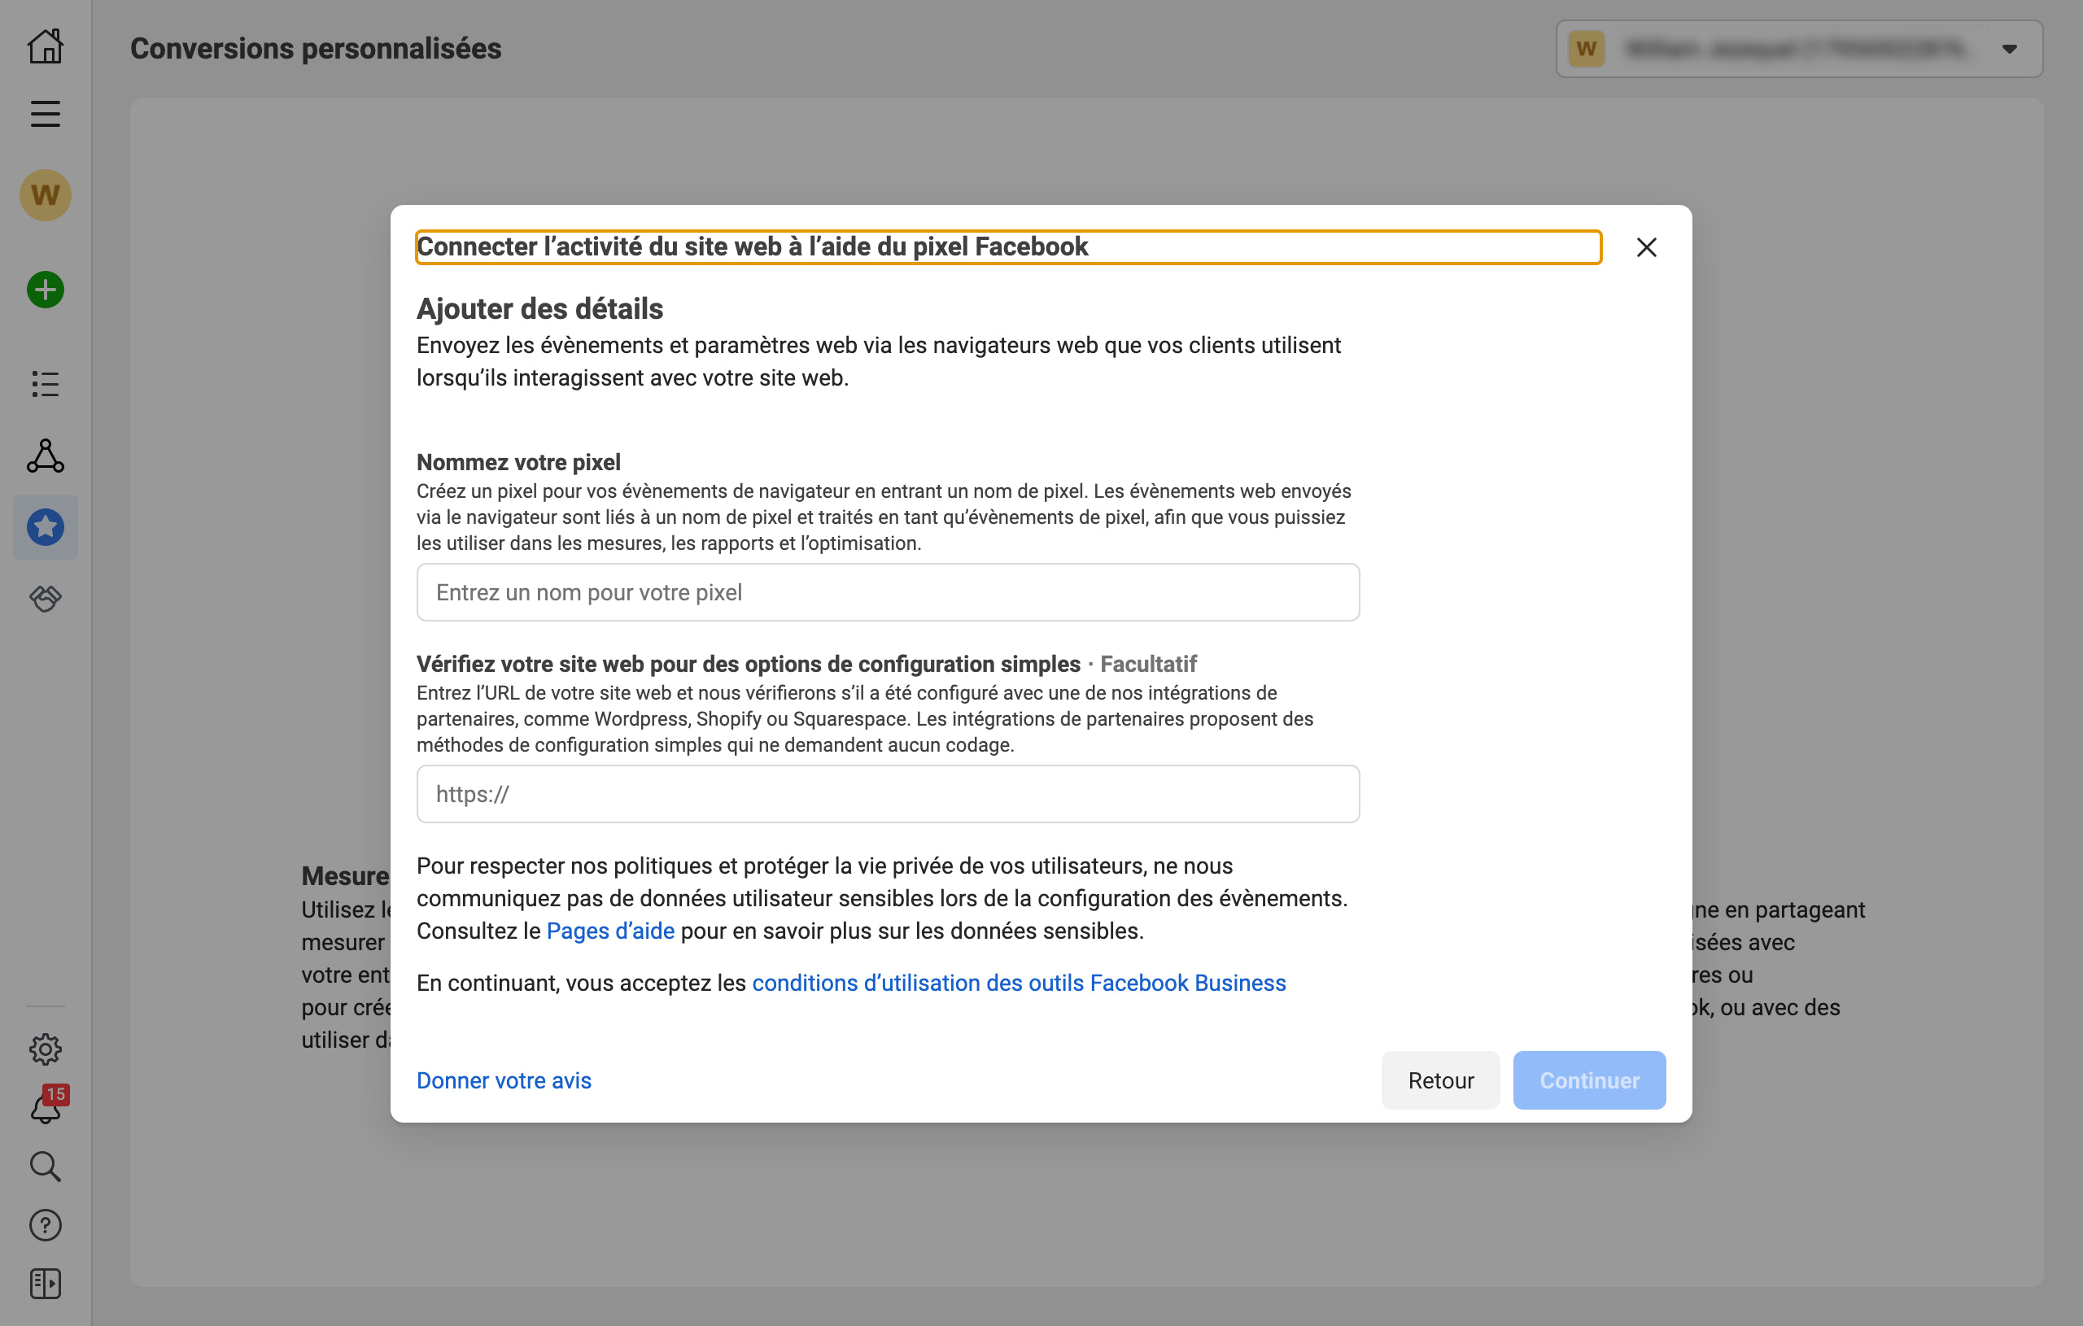The height and width of the screenshot is (1326, 2083).
Task: Open settings gear in sidebar
Action: 45,1049
